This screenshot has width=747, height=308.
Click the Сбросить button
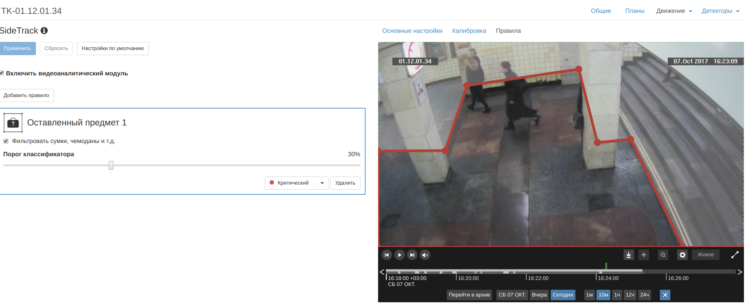[x=56, y=48]
